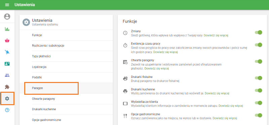Disable Opcje gastronomiczne toggle
This screenshot has width=269, height=125.
(259, 115)
